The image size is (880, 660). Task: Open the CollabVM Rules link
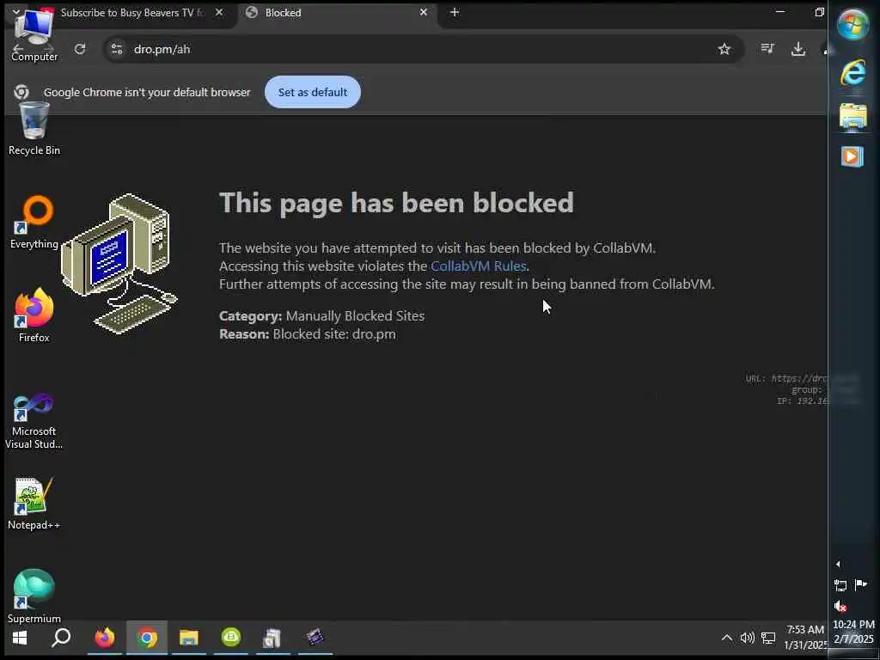[478, 266]
